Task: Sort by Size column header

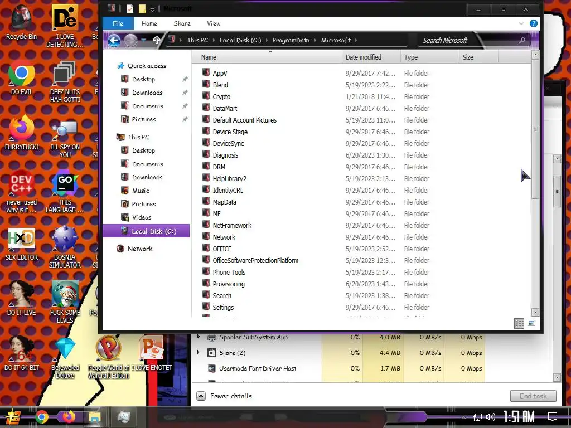Action: [x=478, y=57]
